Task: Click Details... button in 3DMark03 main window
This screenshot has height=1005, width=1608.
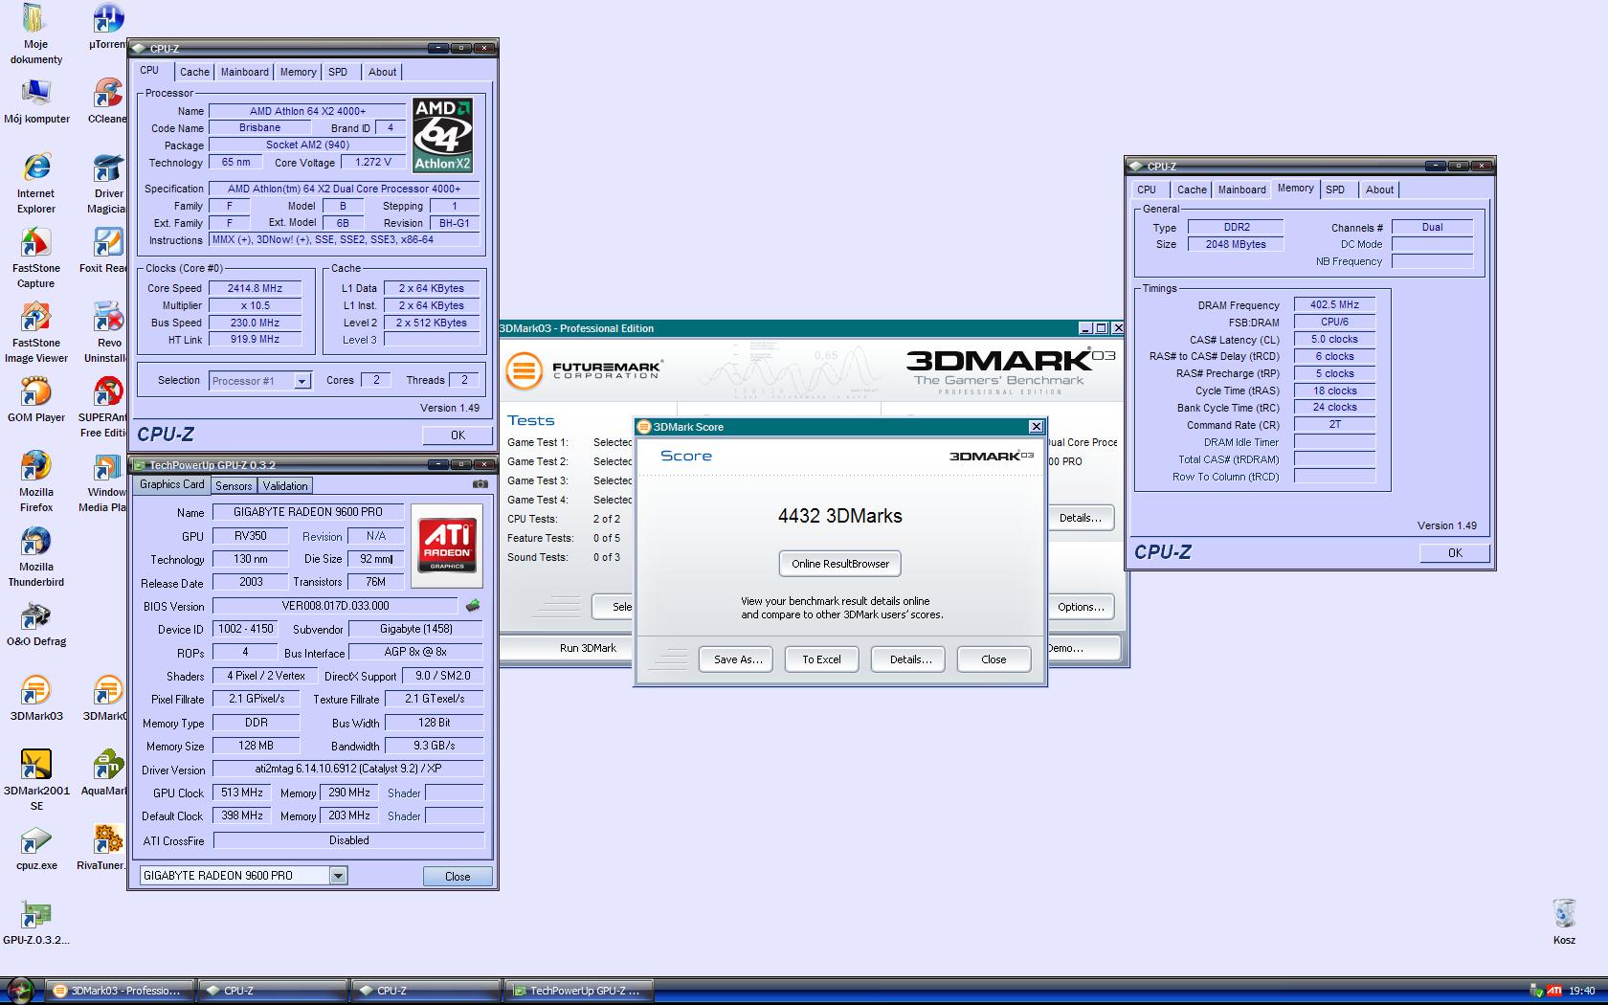Action: pos(1081,518)
